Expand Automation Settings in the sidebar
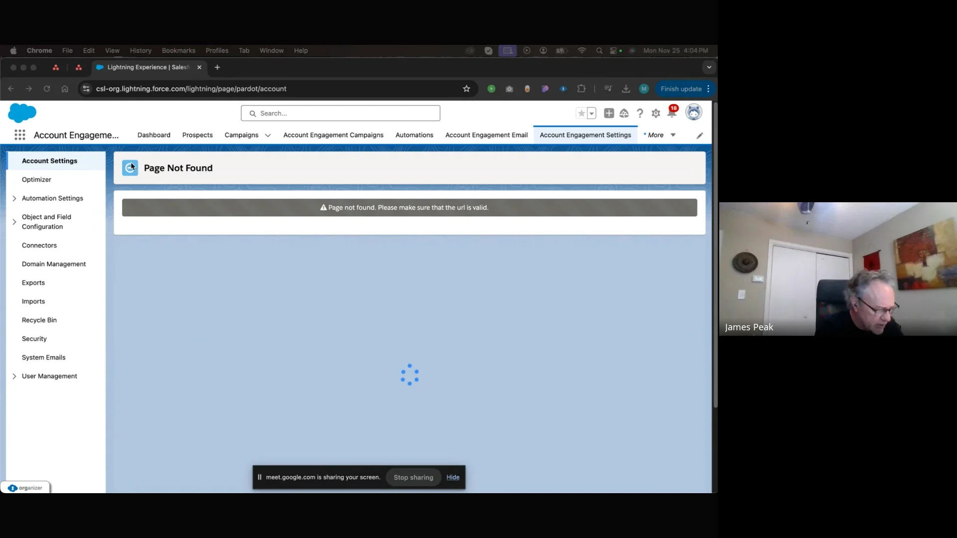Screen dimensions: 957x538 [14, 198]
